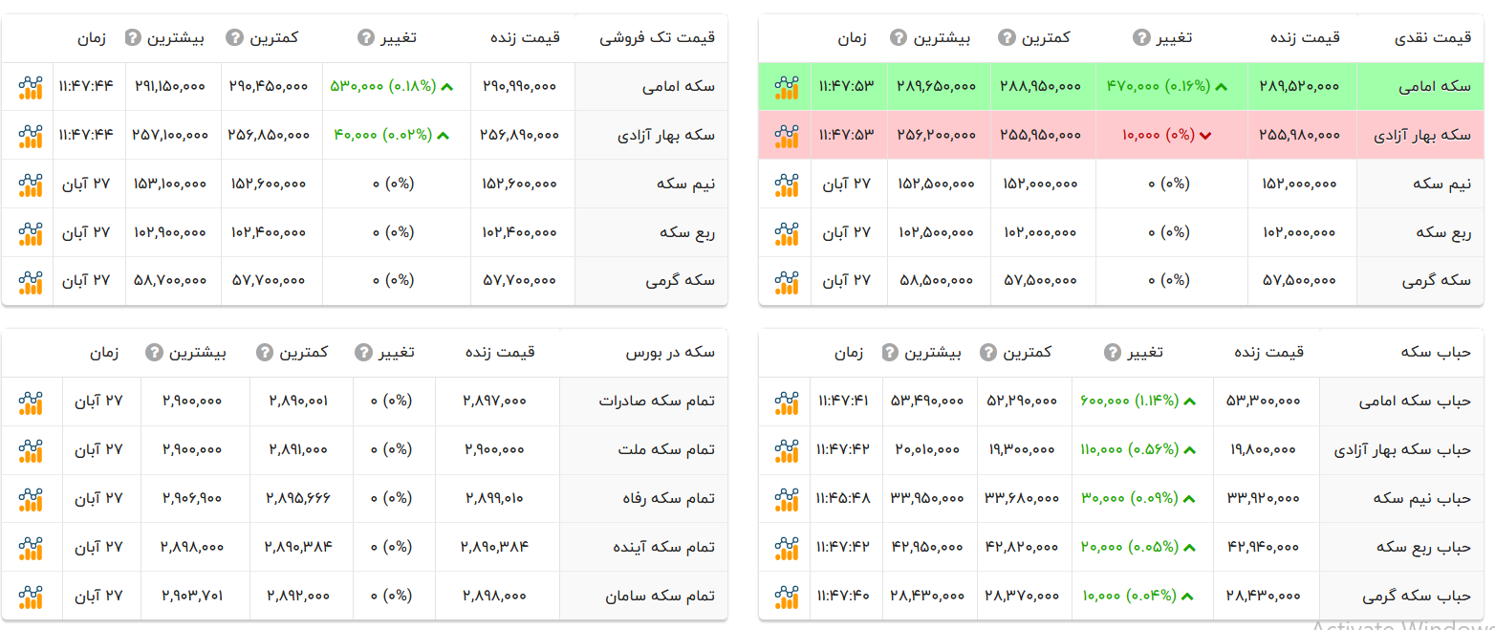Click help icon beside بیشترین in قیمت نقدی header
The height and width of the screenshot is (630, 1495).
point(898,38)
